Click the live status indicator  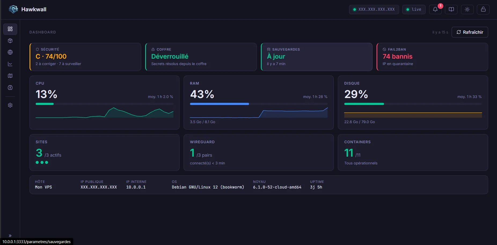click(414, 9)
